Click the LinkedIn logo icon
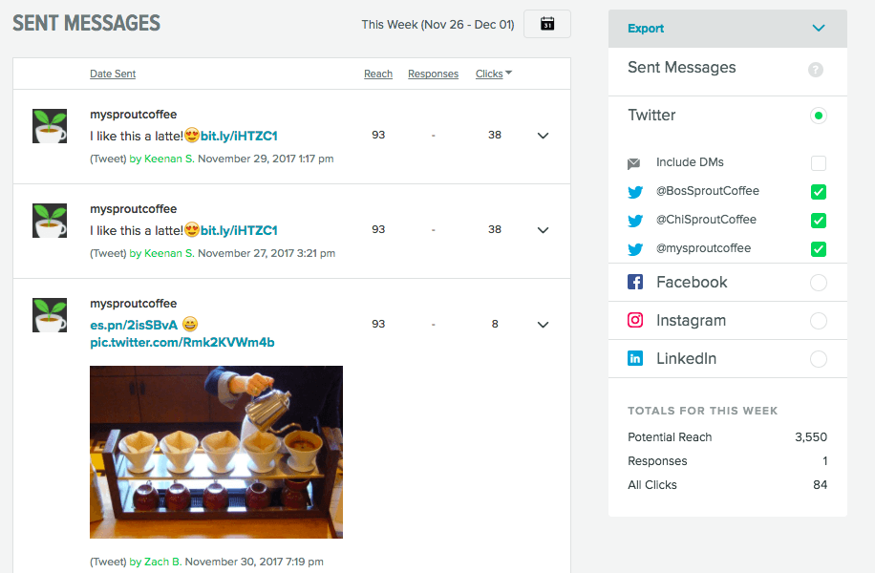 (635, 359)
